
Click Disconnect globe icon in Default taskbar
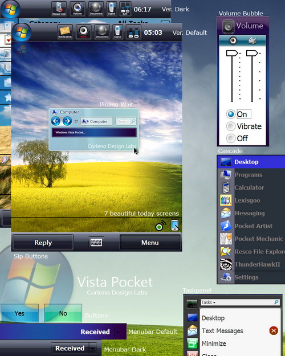click(x=102, y=32)
